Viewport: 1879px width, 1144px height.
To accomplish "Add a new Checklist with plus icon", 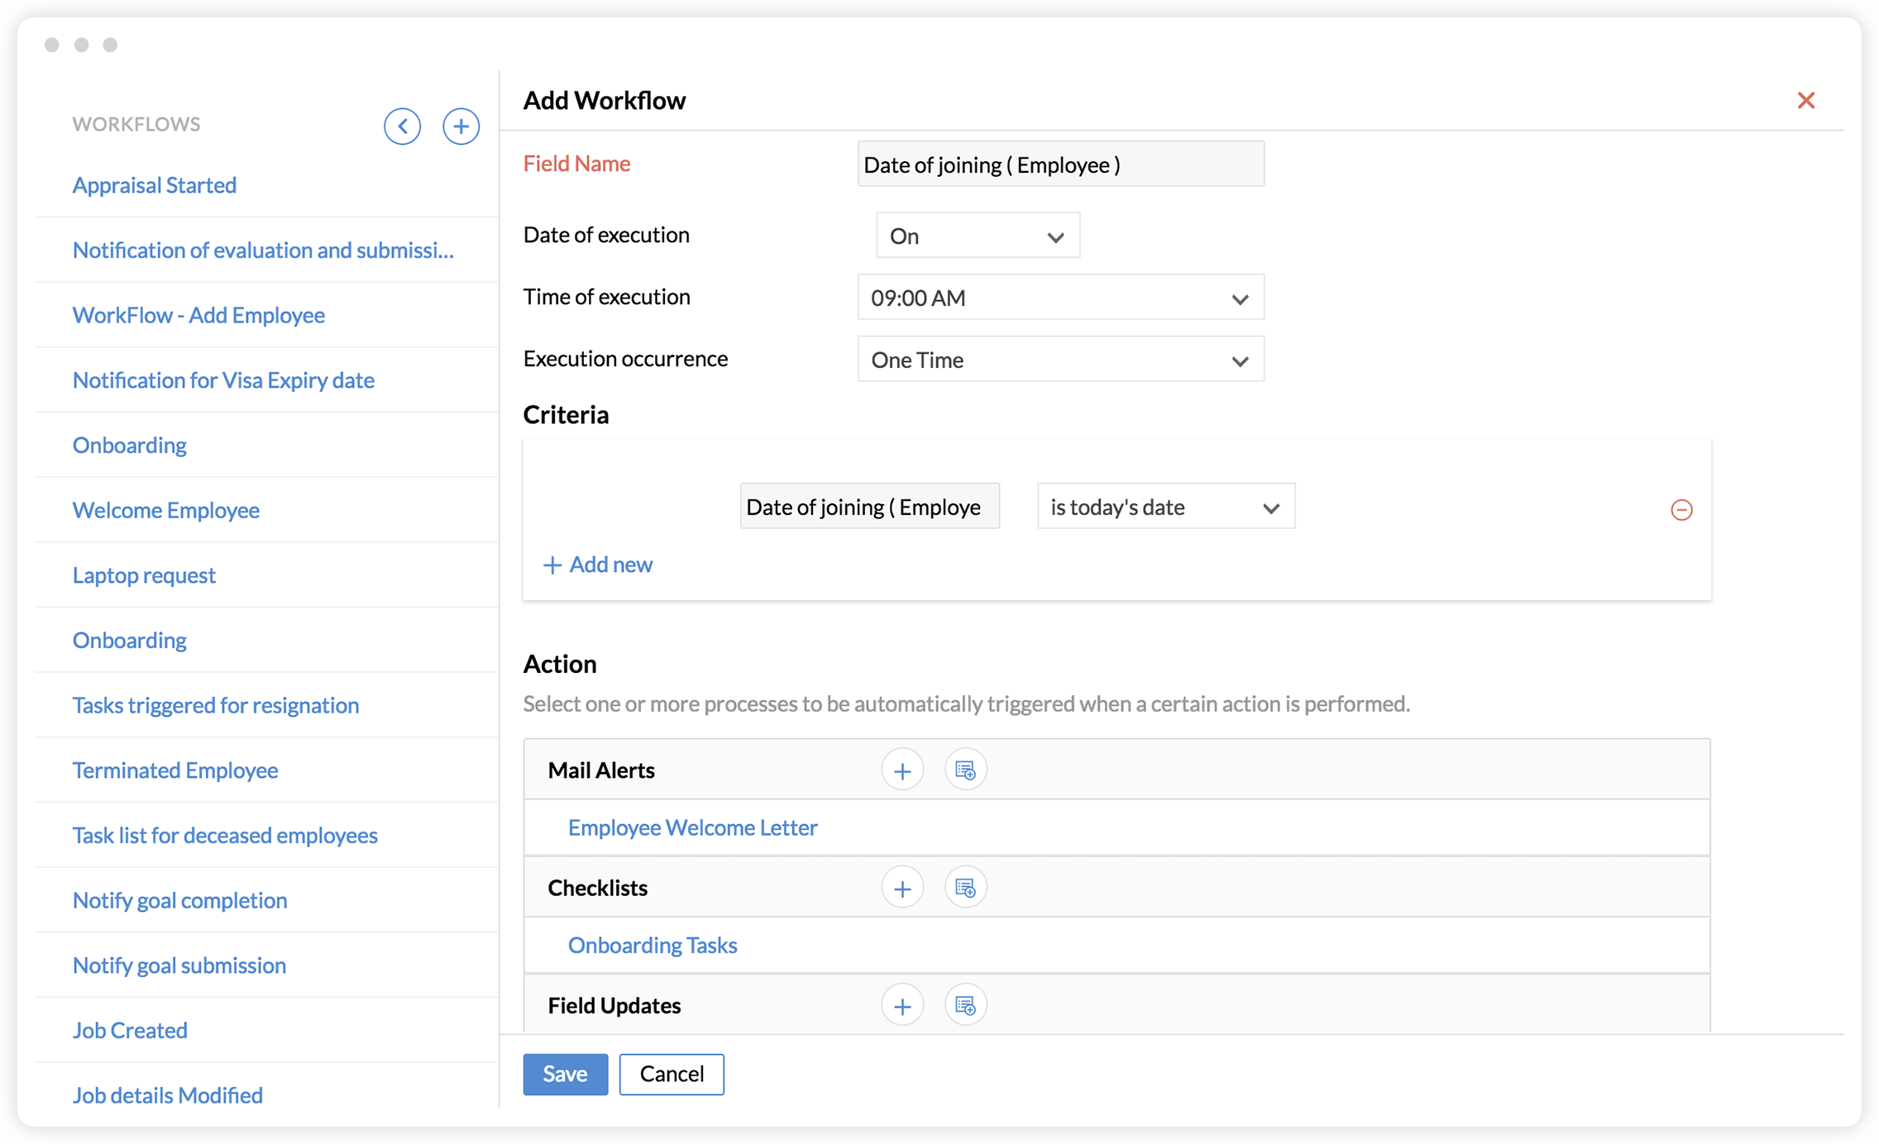I will pos(902,888).
